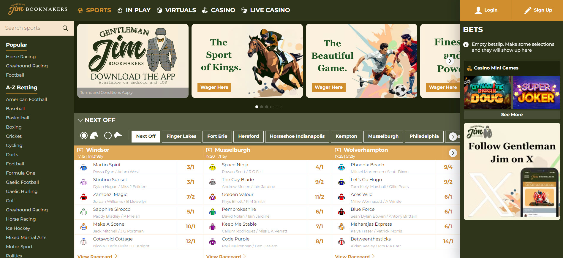Click the betslip info icon
The height and width of the screenshot is (258, 563).
tap(466, 44)
